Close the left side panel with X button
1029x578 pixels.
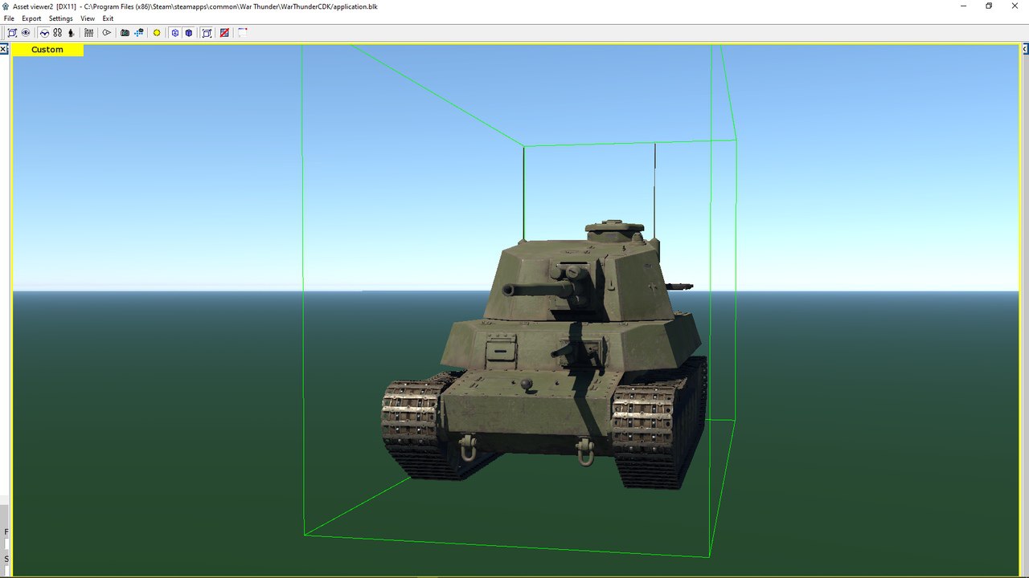4,50
